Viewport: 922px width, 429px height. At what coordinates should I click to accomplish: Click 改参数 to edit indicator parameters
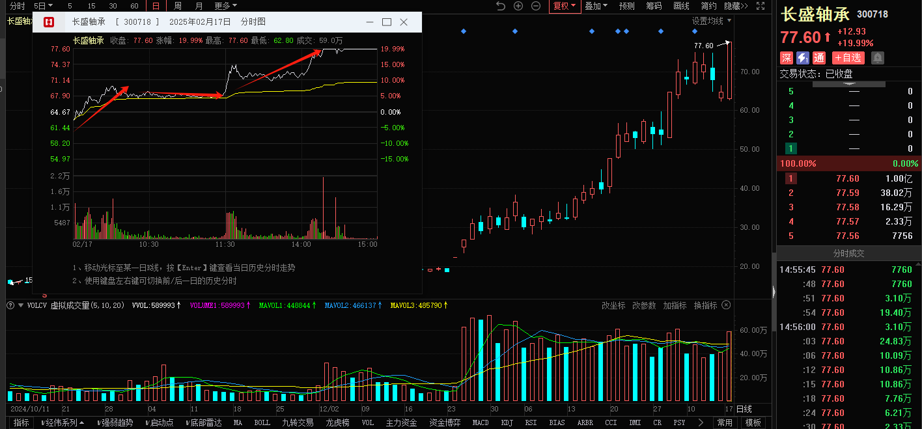coord(644,305)
